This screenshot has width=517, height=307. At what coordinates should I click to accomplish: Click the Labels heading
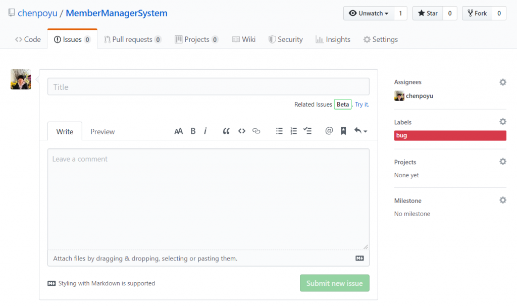tap(403, 122)
